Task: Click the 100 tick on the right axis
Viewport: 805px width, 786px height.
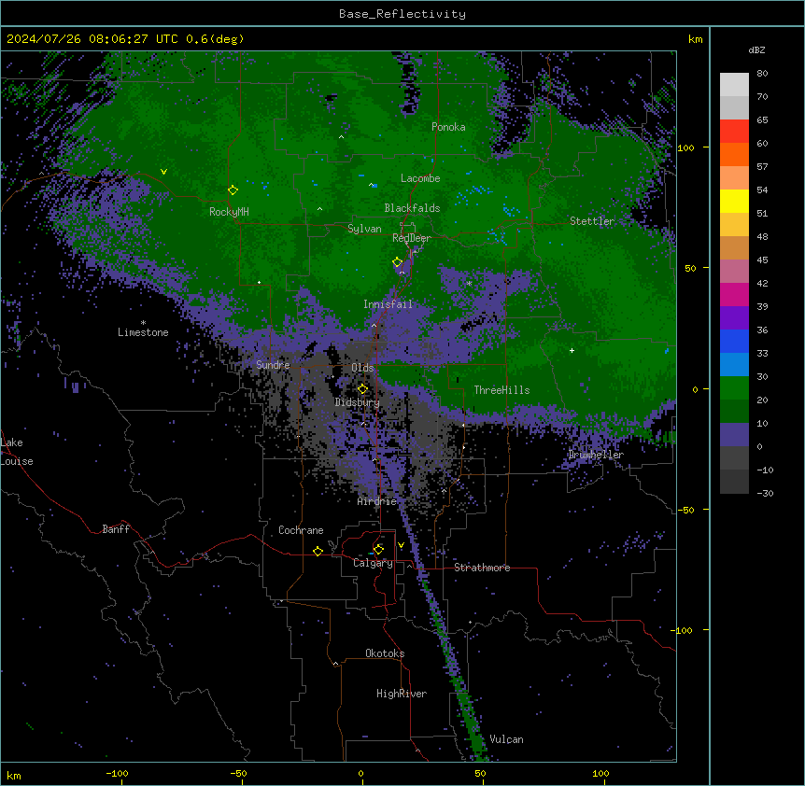Action: coord(685,147)
